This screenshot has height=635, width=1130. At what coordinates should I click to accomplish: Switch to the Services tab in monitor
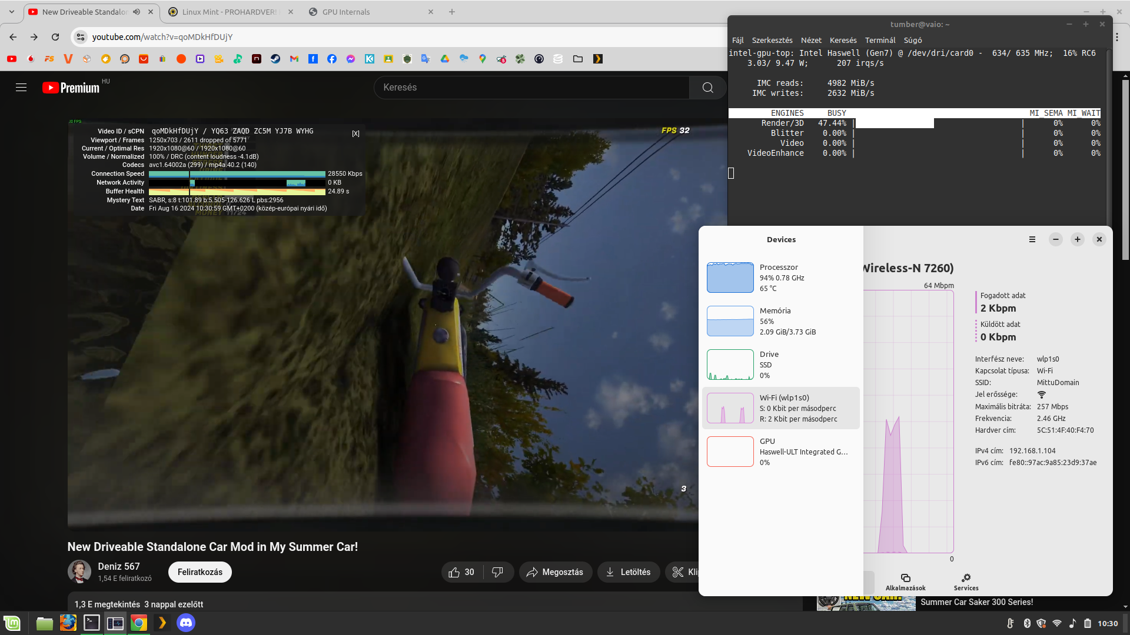[x=966, y=582]
